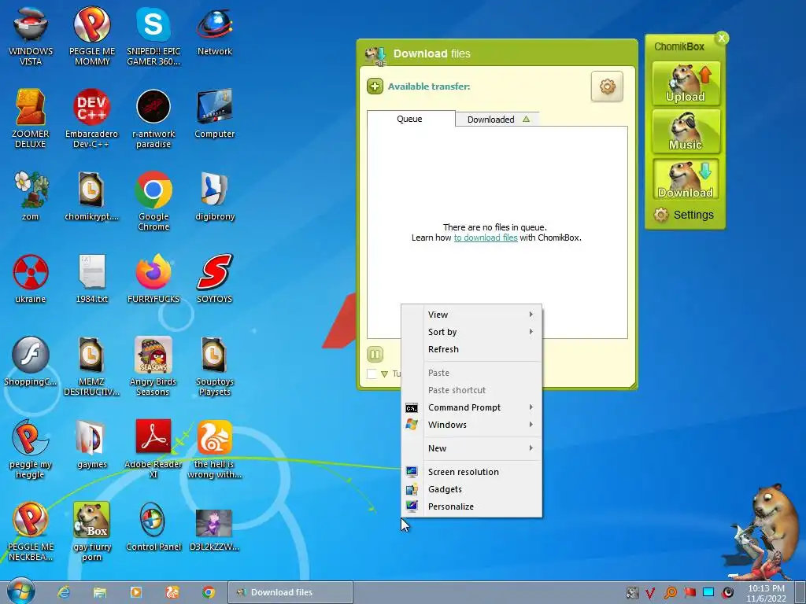
Task: Select the Network desktop icon
Action: [214, 31]
